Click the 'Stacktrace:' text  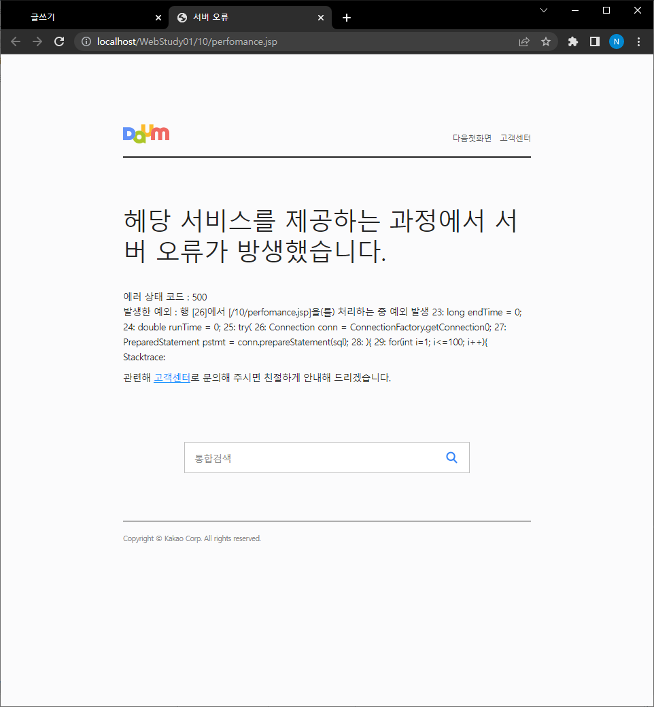click(x=144, y=357)
